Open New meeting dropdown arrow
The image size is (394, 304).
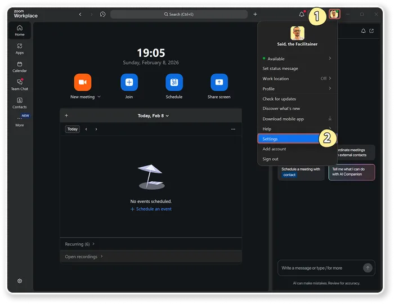99,97
